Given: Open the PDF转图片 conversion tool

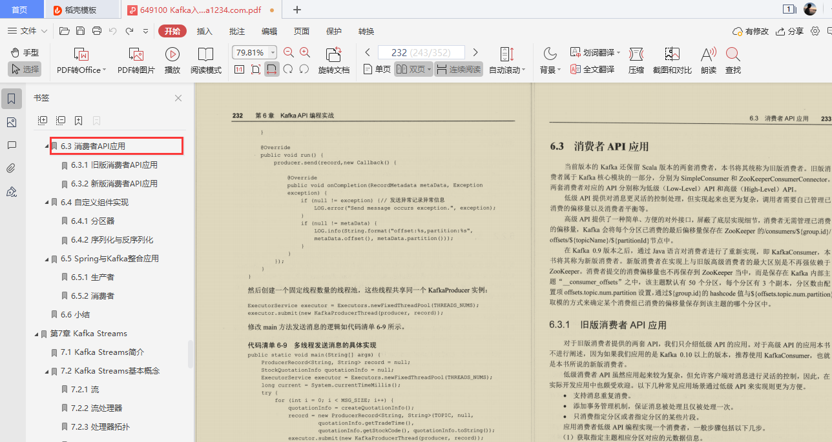Looking at the screenshot, I should pos(134,61).
